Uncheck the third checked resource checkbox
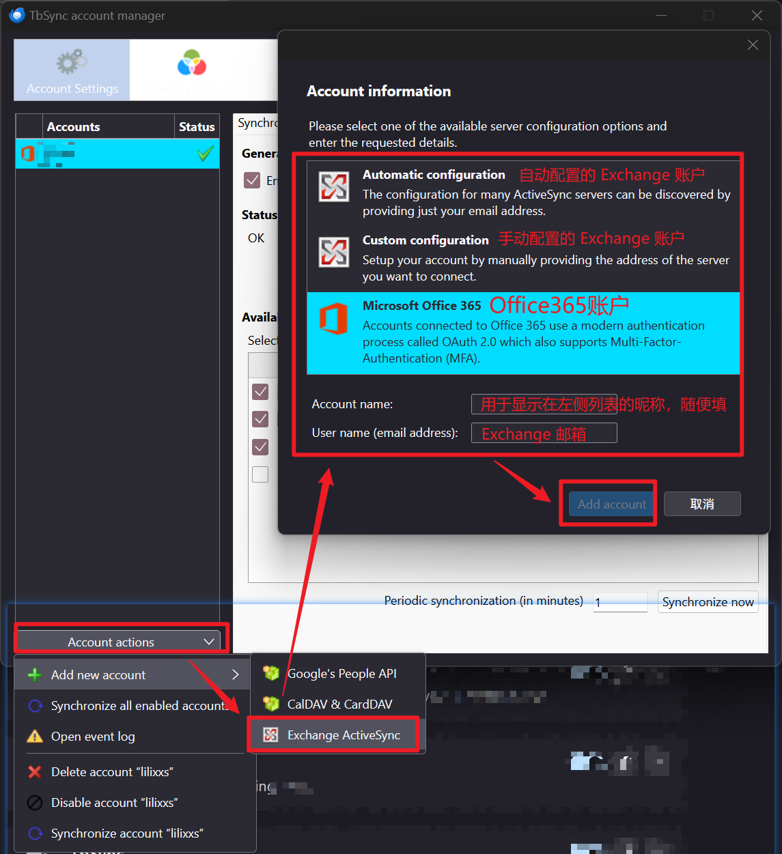782x854 pixels. [260, 447]
